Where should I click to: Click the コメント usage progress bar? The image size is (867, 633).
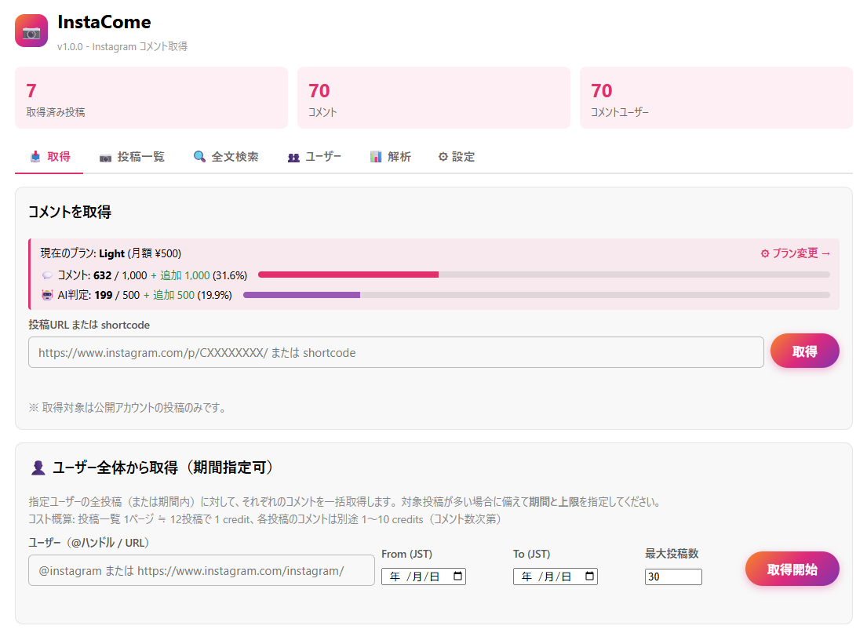coord(544,275)
